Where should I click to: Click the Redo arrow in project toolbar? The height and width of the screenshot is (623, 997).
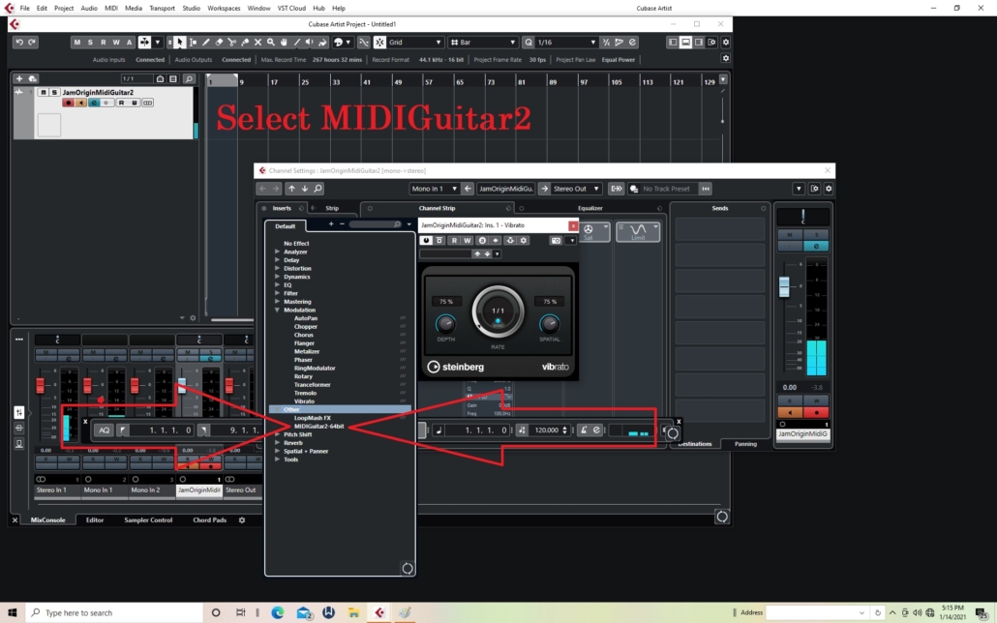(32, 42)
